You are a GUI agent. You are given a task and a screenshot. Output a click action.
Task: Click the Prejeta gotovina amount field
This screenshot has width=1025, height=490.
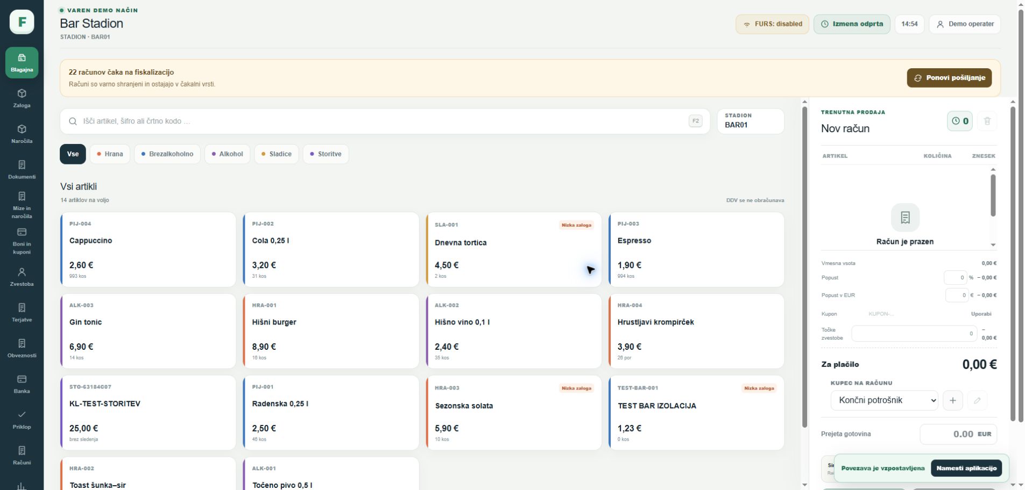[958, 434]
